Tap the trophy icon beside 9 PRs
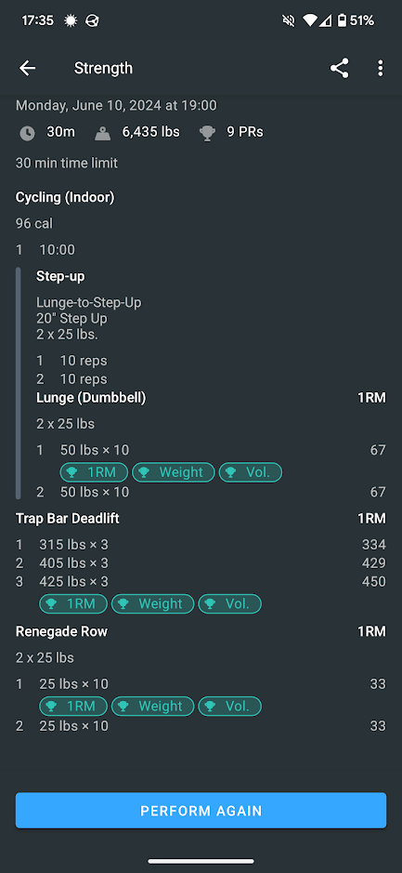 tap(207, 133)
